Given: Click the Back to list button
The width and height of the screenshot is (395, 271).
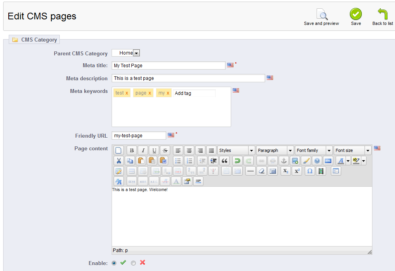Looking at the screenshot, I should pos(383,17).
